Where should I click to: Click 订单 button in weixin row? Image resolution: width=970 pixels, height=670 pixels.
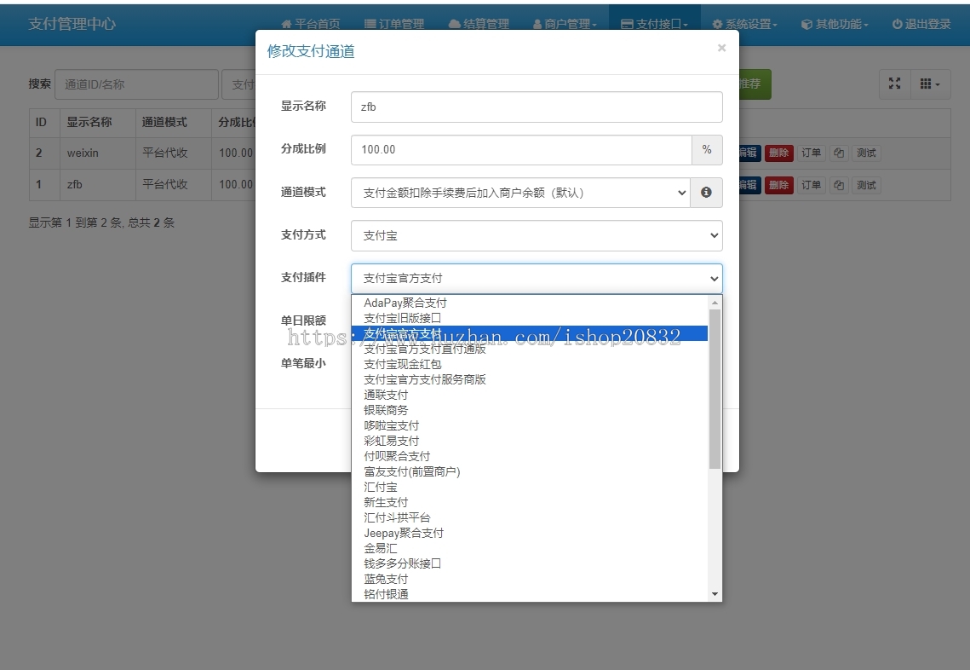[811, 153]
